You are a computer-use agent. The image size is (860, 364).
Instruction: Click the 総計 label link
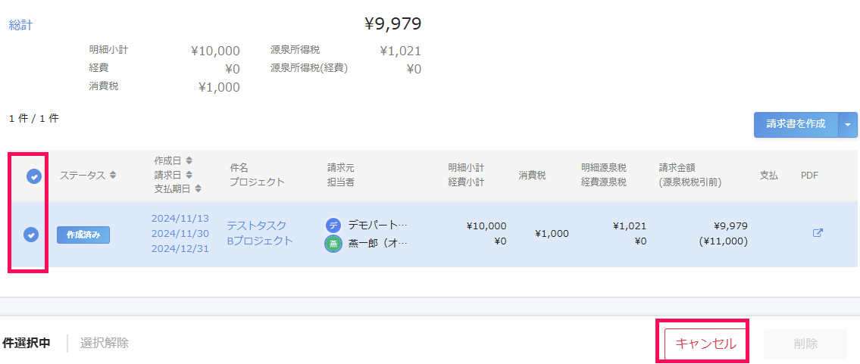coord(21,25)
